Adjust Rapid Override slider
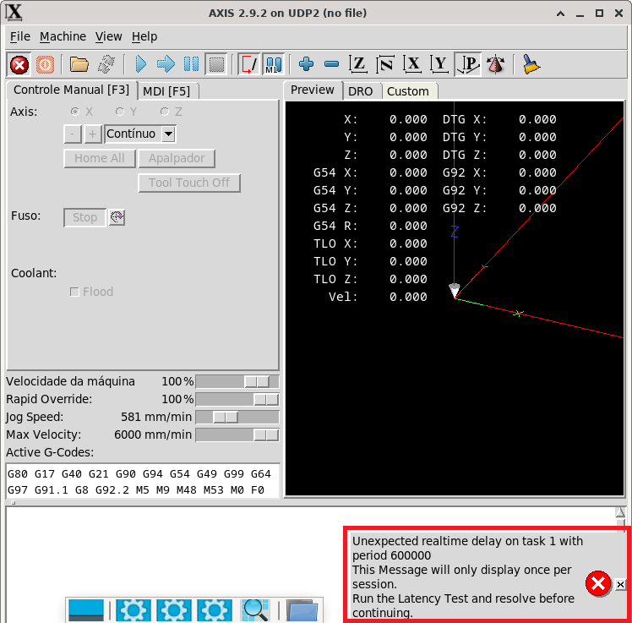 pyautogui.click(x=237, y=399)
